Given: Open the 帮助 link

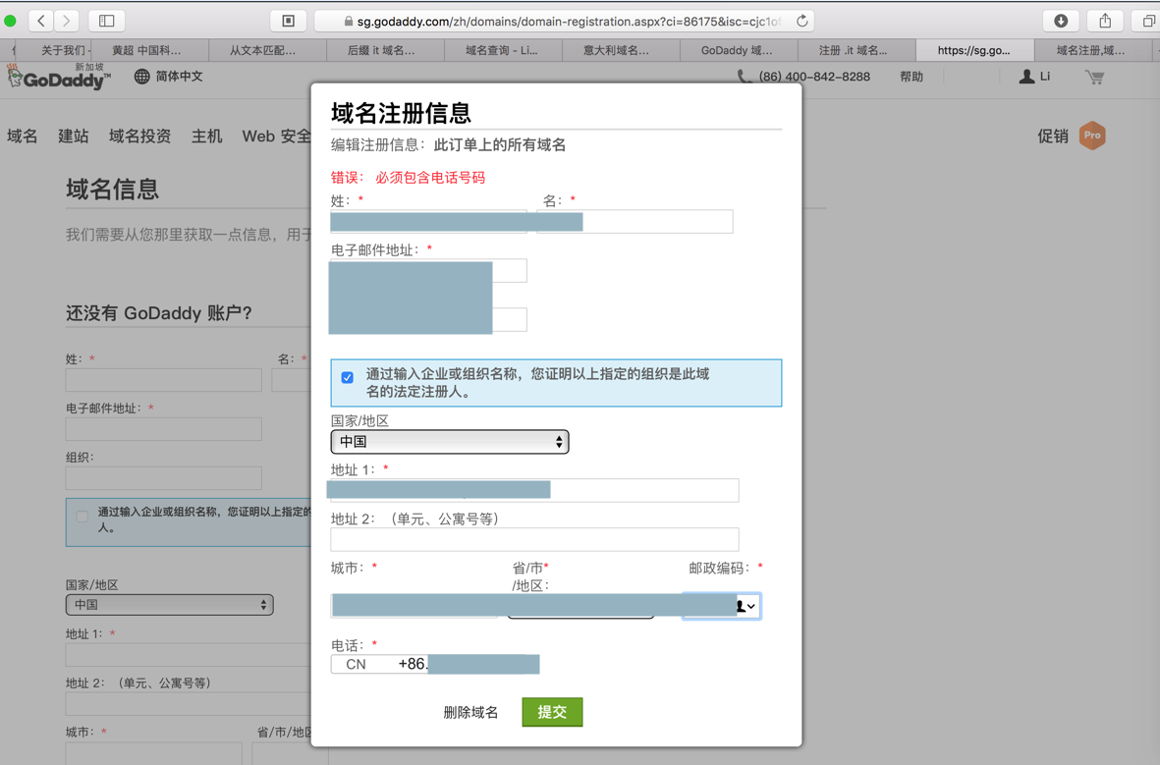Looking at the screenshot, I should pyautogui.click(x=911, y=77).
